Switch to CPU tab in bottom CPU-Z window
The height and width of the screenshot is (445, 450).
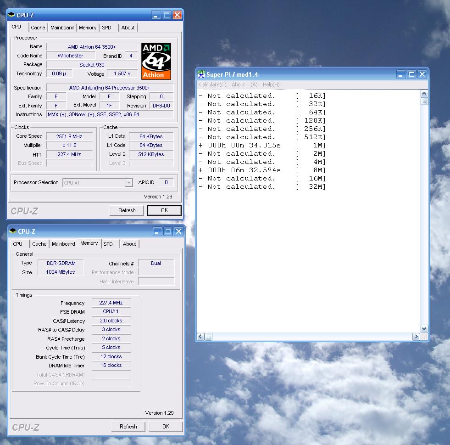17,244
